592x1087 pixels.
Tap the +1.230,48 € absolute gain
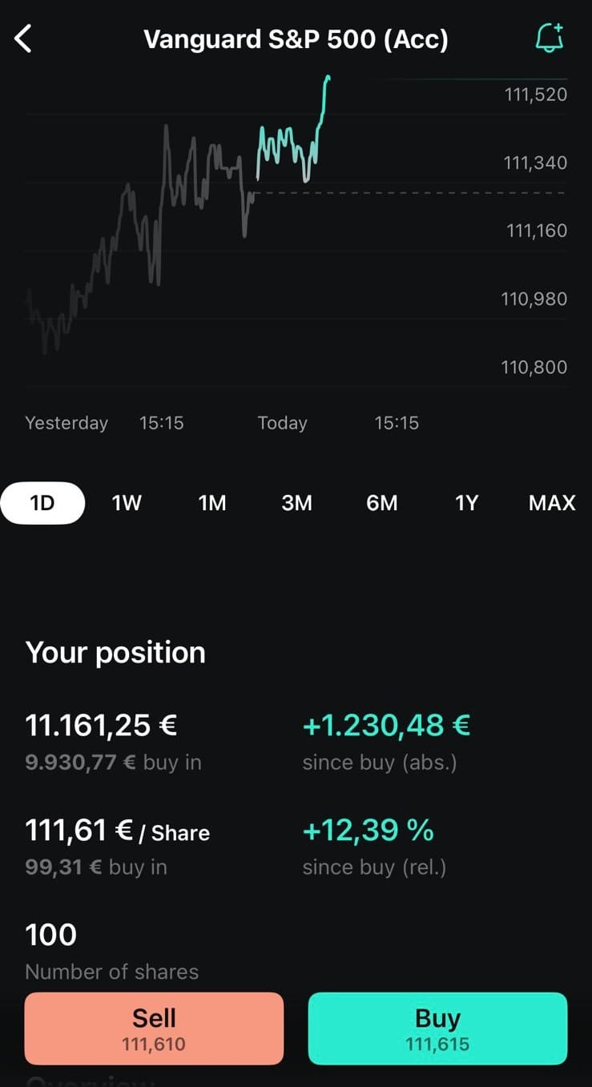pyautogui.click(x=386, y=725)
